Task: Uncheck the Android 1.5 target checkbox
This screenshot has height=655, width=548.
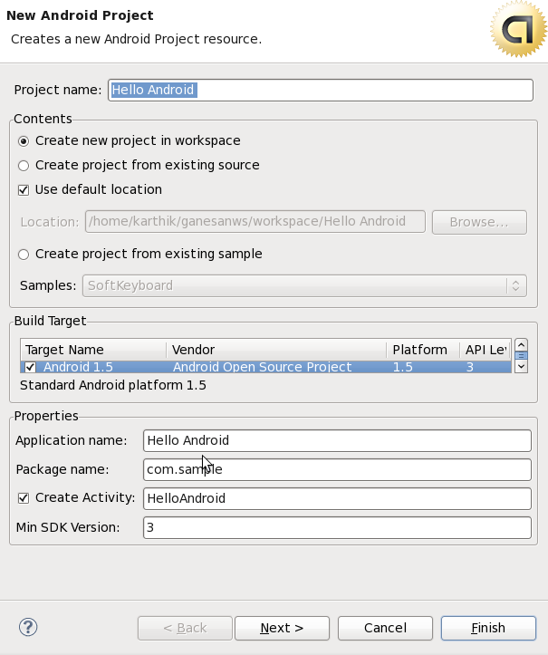Action: [31, 367]
